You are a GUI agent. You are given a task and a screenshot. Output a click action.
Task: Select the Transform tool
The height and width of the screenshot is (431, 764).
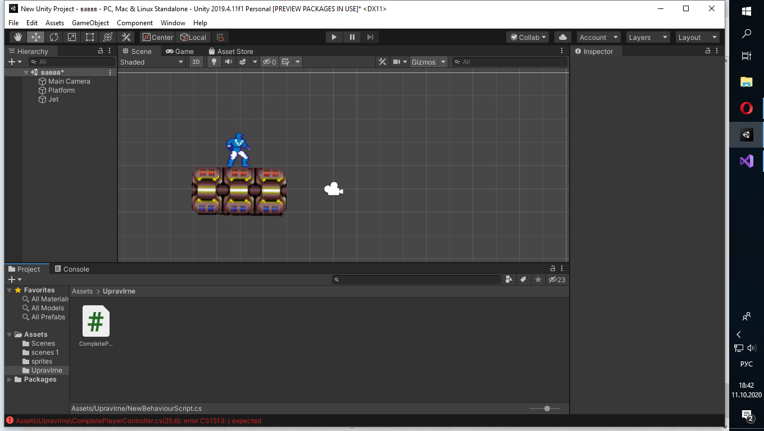tap(108, 37)
